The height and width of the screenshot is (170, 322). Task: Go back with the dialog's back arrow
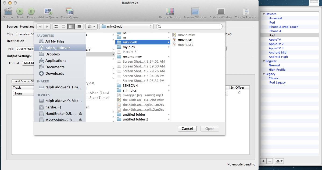tap(40, 27)
